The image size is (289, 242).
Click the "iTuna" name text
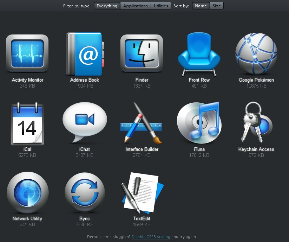[x=199, y=149]
